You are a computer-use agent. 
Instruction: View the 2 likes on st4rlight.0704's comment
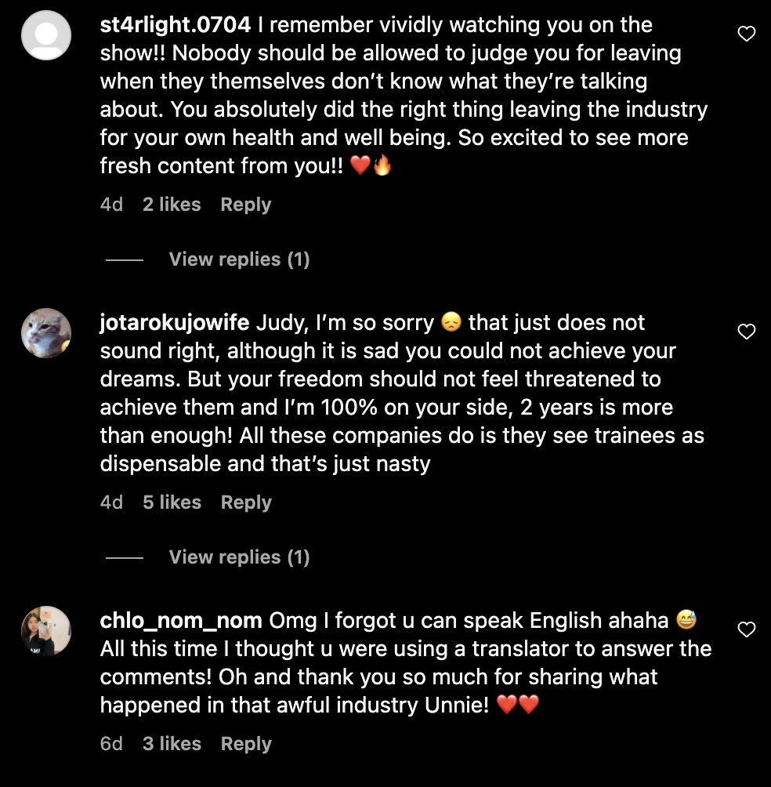(x=172, y=205)
